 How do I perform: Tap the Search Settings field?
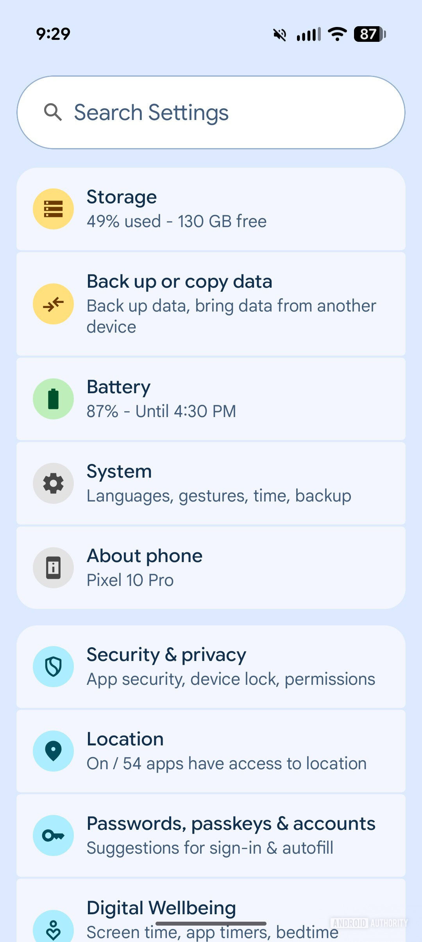tap(211, 112)
